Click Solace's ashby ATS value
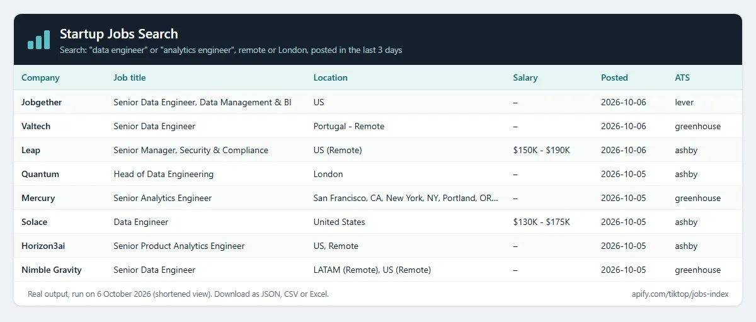This screenshot has height=322, width=756. pyautogui.click(x=686, y=222)
